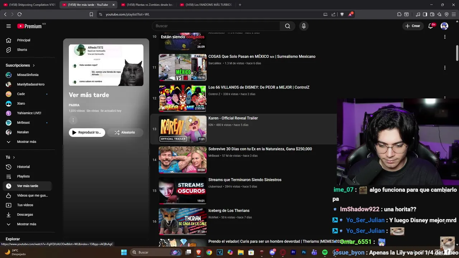Open the Brave VPN shield icon
Viewport: 459px width, 258px height.
(446, 14)
